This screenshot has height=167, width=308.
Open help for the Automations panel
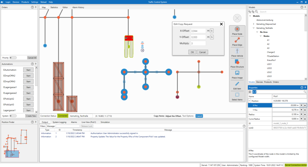(32, 64)
